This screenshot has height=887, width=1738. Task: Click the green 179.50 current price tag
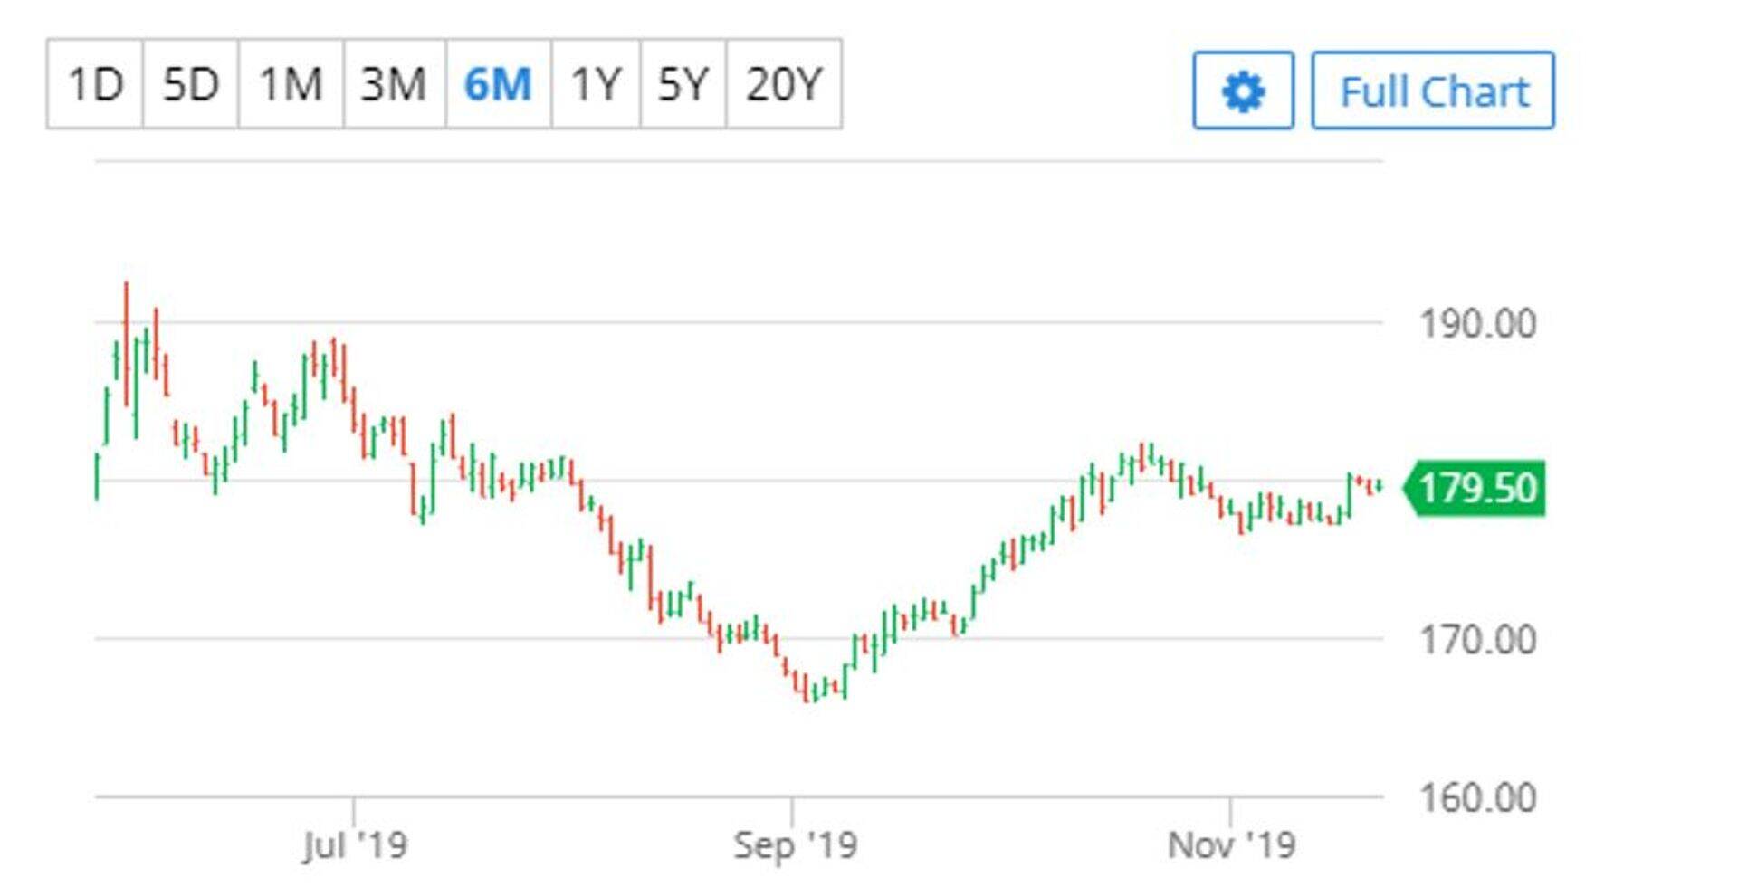coord(1475,489)
